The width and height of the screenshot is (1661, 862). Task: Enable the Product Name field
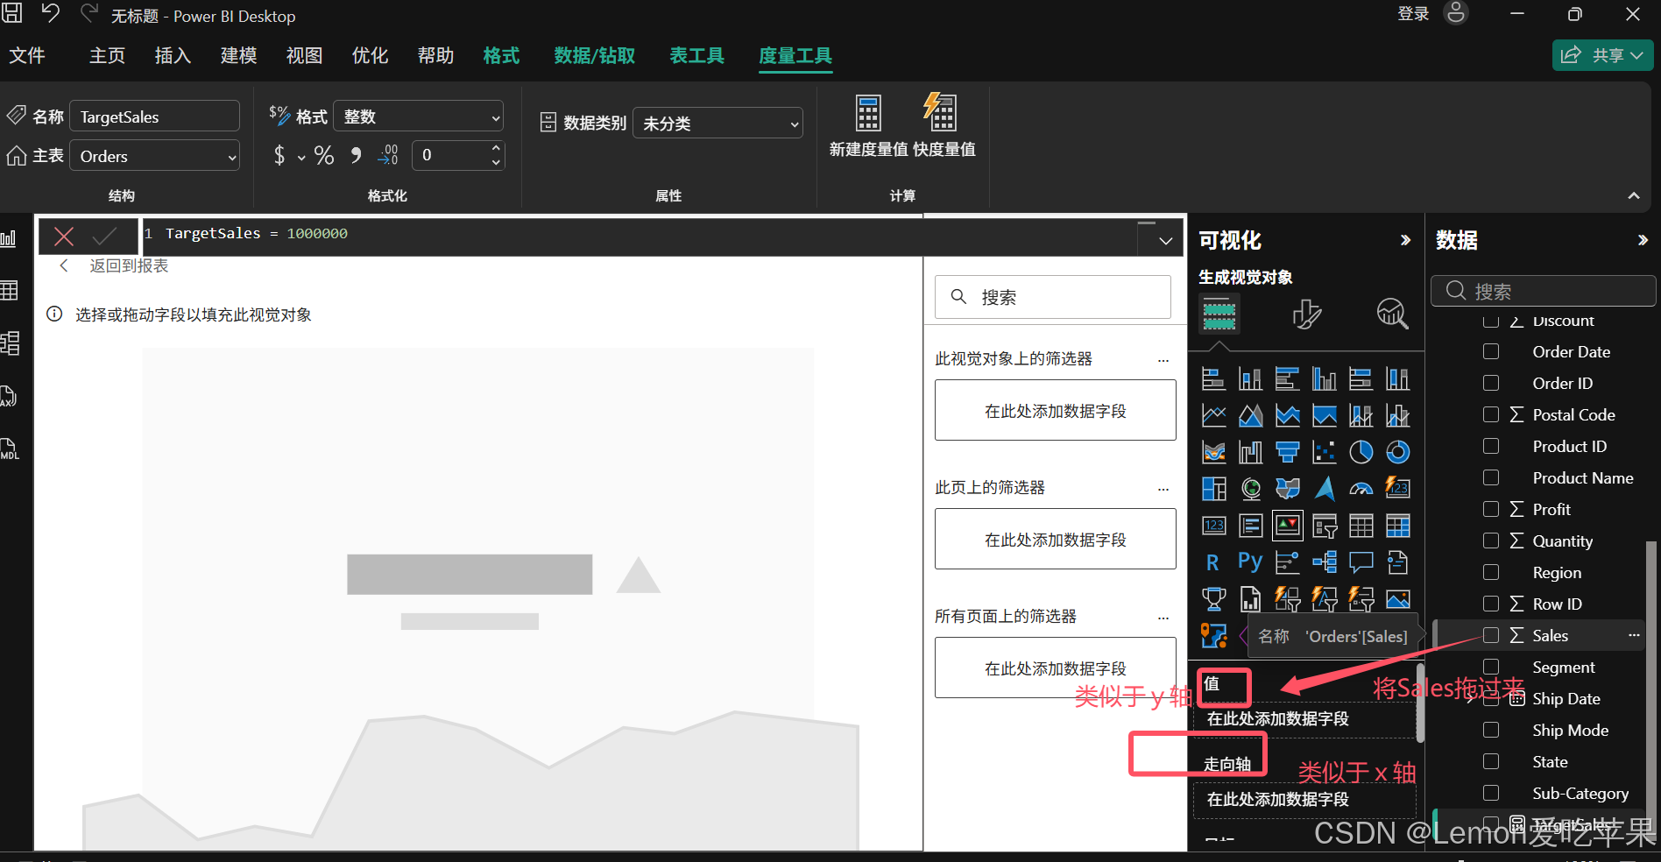[1491, 477]
